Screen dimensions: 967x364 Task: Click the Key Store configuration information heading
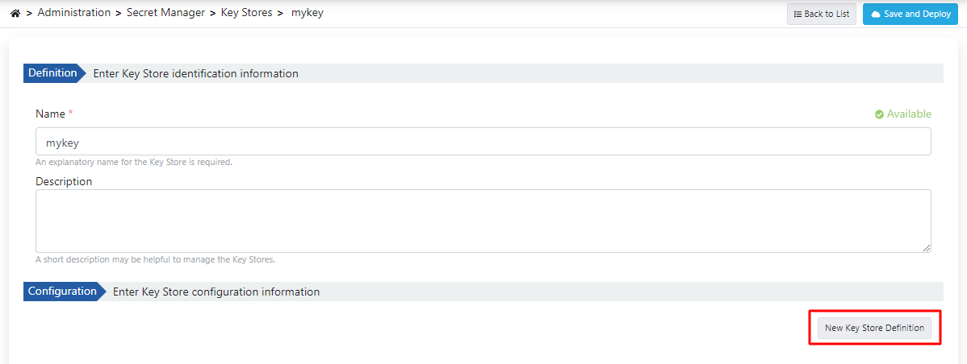click(216, 292)
